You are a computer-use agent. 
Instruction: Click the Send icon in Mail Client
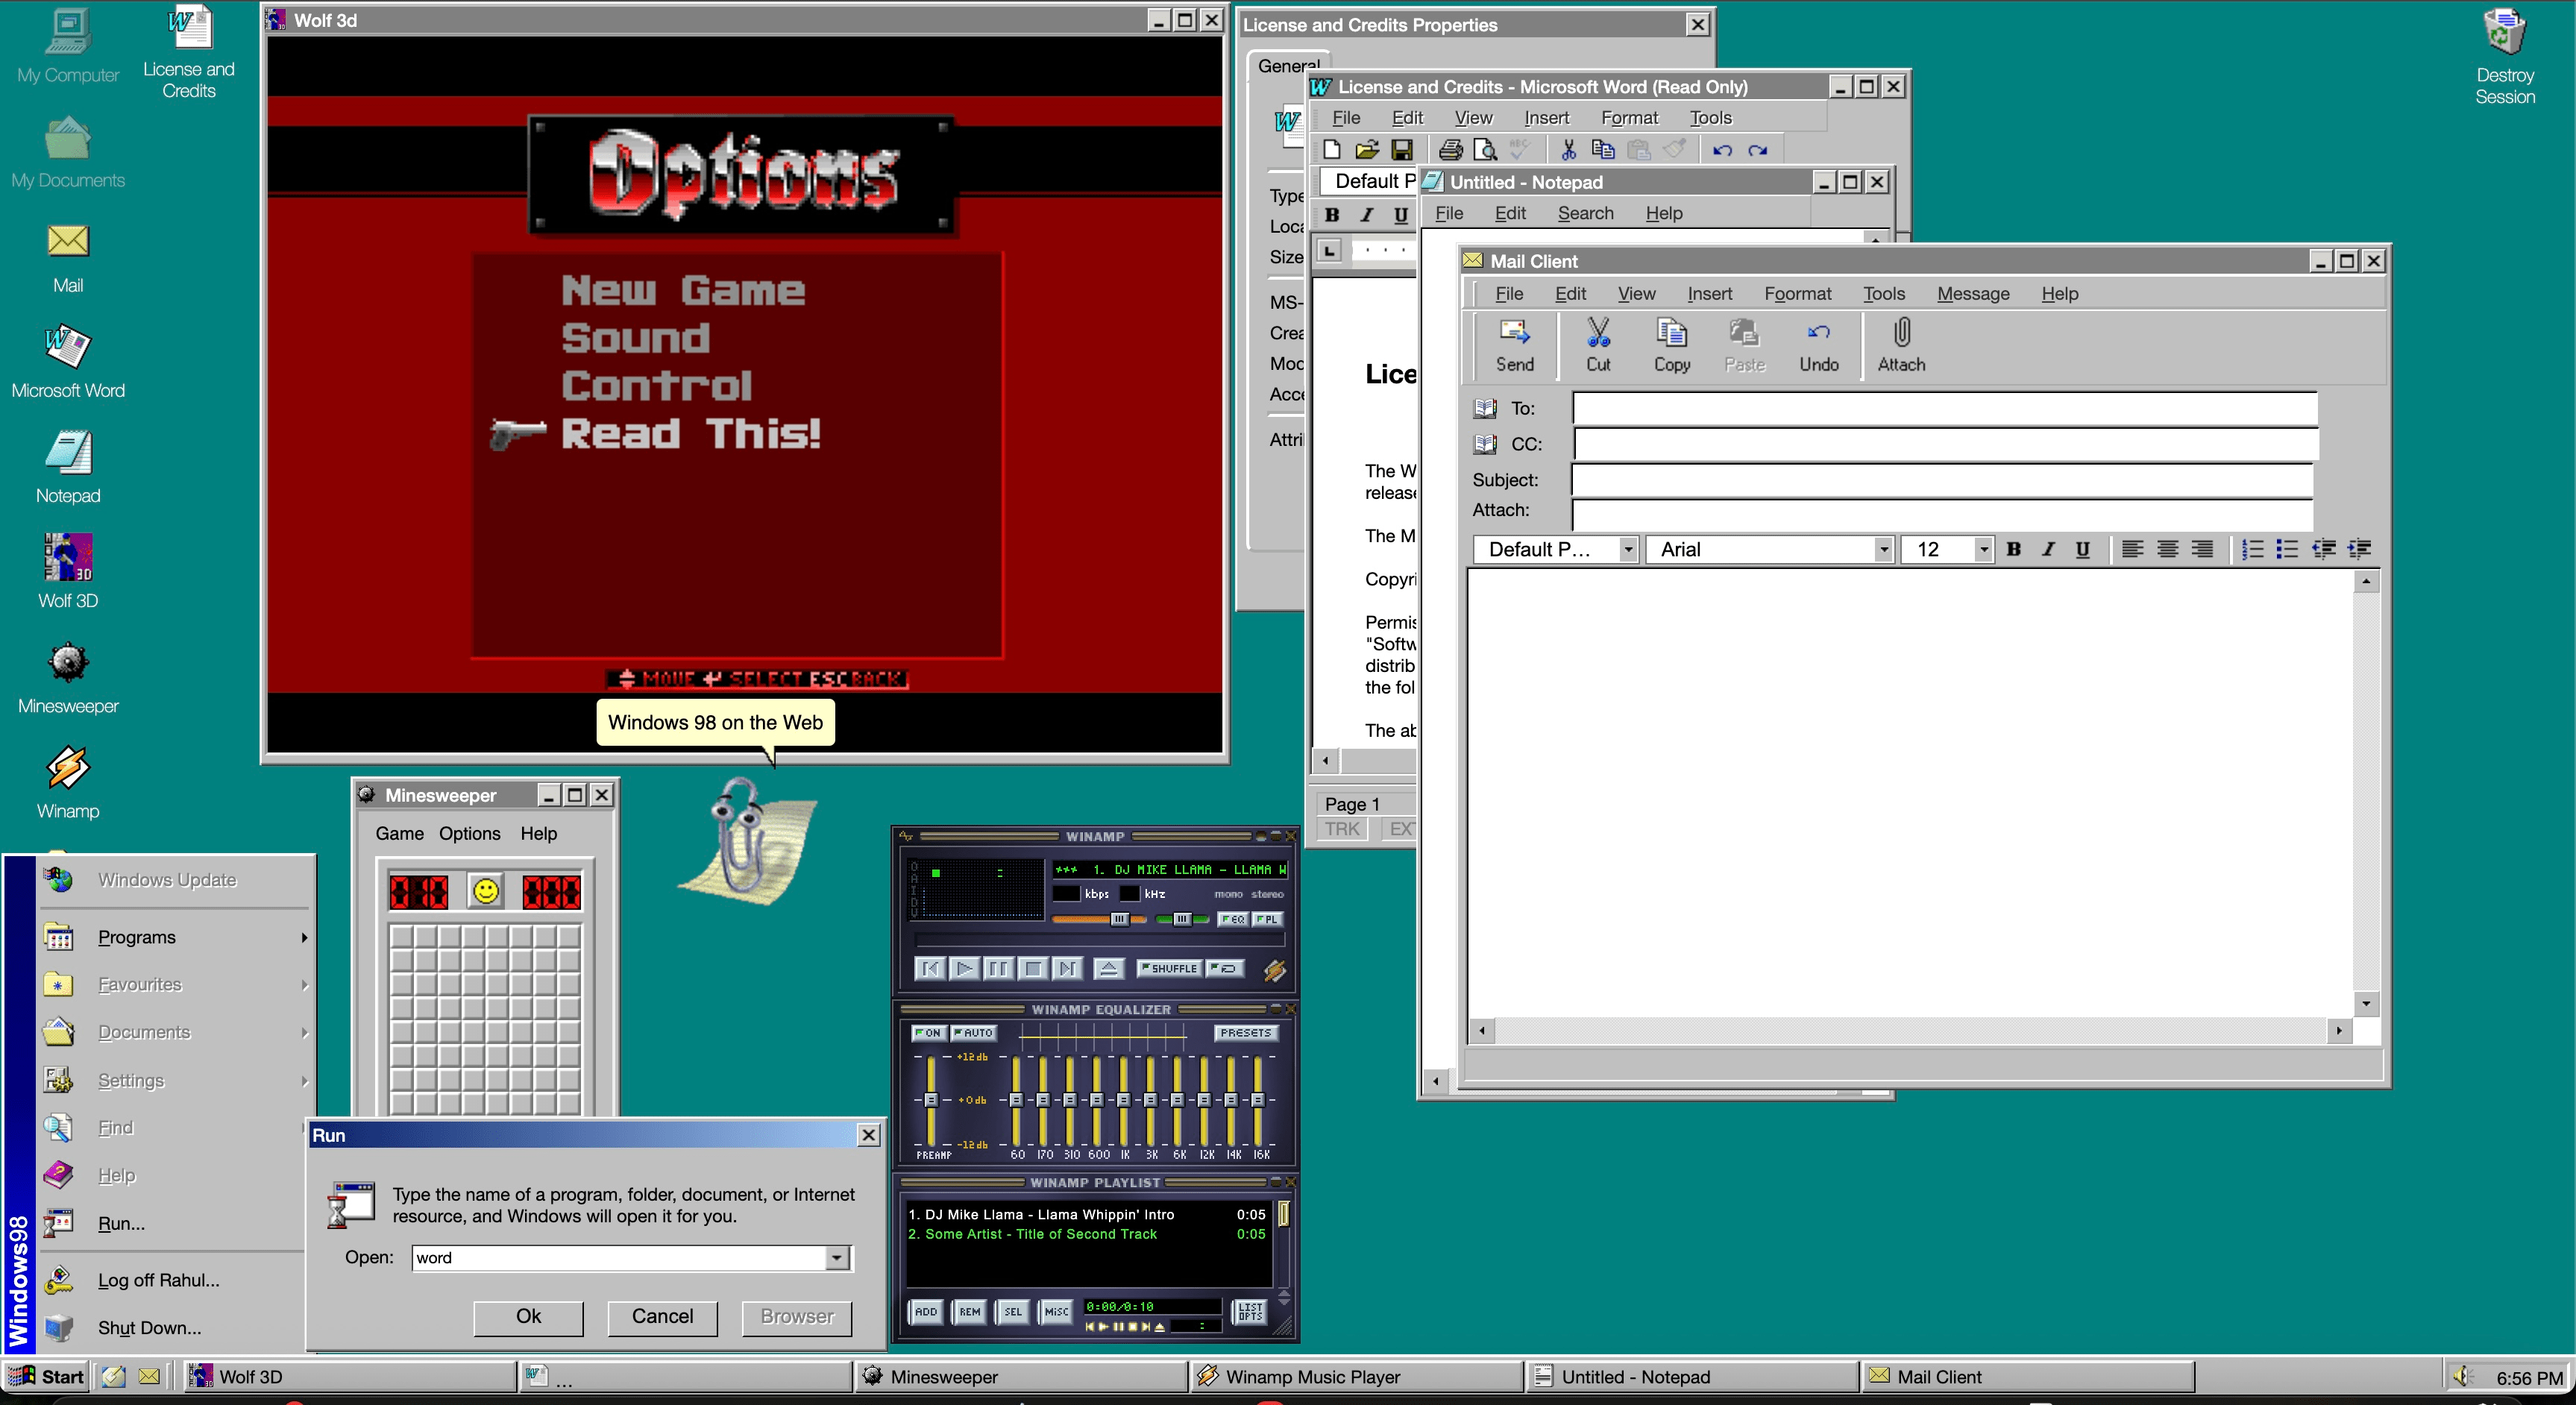point(1514,333)
